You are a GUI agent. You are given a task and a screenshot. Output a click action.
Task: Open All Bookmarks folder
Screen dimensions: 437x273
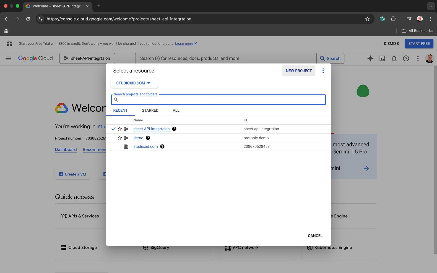pos(417,31)
